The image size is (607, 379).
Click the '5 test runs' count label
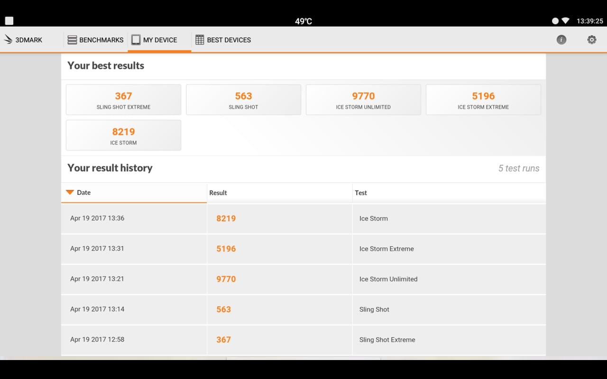tap(519, 168)
